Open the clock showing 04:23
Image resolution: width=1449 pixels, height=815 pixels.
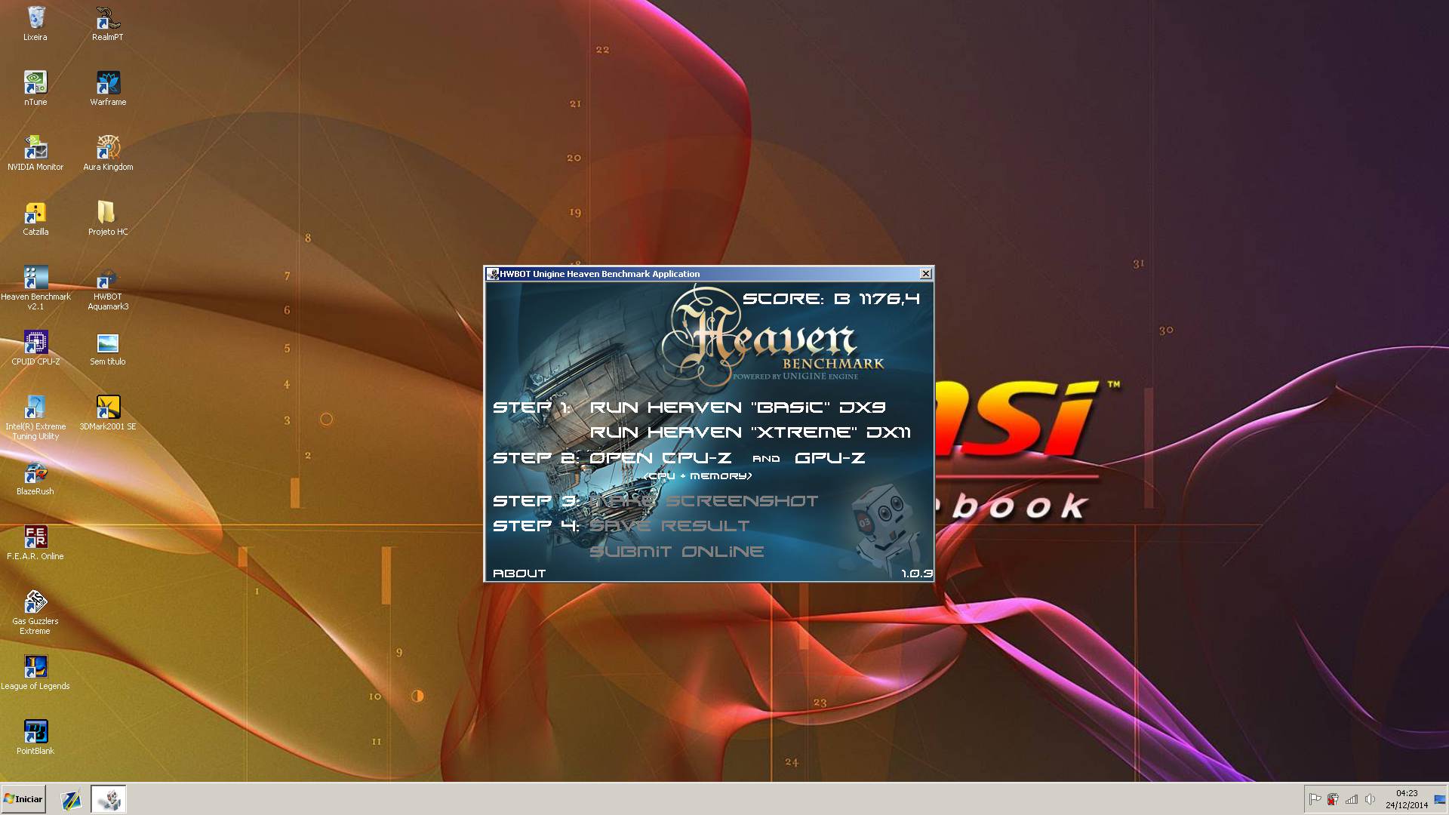[x=1407, y=799]
